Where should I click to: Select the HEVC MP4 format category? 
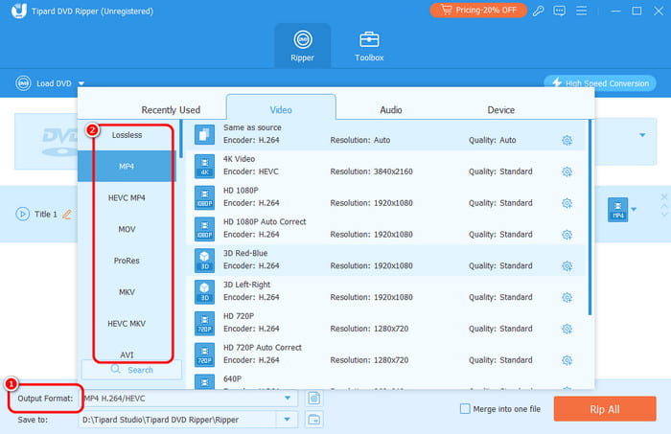click(x=127, y=198)
